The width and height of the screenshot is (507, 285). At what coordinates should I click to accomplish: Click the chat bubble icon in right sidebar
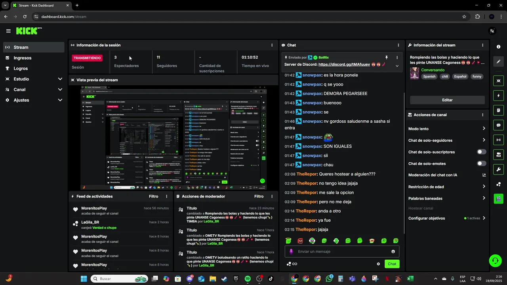point(498,125)
